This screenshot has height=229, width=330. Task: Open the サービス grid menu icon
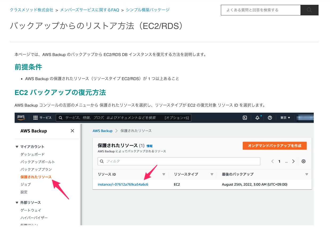click(36, 118)
